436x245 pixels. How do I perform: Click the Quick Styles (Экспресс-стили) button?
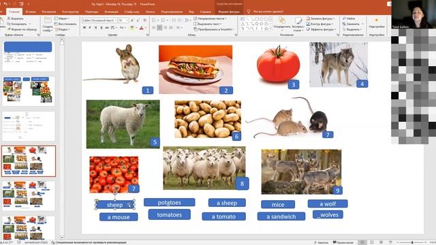(x=298, y=24)
